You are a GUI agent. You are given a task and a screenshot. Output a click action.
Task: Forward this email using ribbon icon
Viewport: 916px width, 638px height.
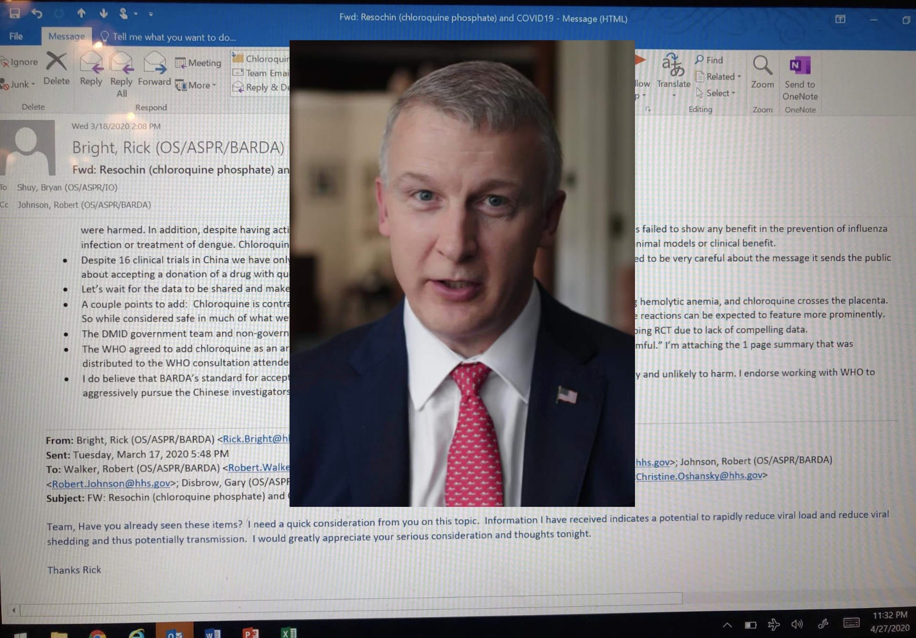pyautogui.click(x=154, y=63)
